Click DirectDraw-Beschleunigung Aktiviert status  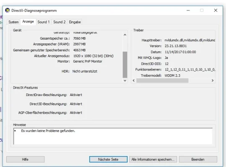[x=76, y=95]
